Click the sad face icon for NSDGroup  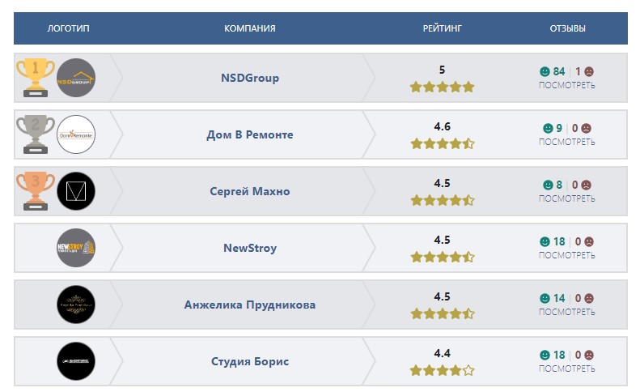click(589, 71)
